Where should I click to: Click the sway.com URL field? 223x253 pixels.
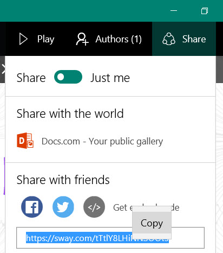click(x=110, y=238)
